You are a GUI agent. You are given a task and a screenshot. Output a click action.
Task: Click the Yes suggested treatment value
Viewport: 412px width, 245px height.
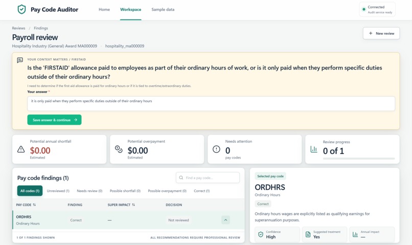316,237
